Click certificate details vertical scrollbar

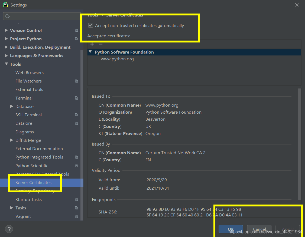pyautogui.click(x=299, y=144)
